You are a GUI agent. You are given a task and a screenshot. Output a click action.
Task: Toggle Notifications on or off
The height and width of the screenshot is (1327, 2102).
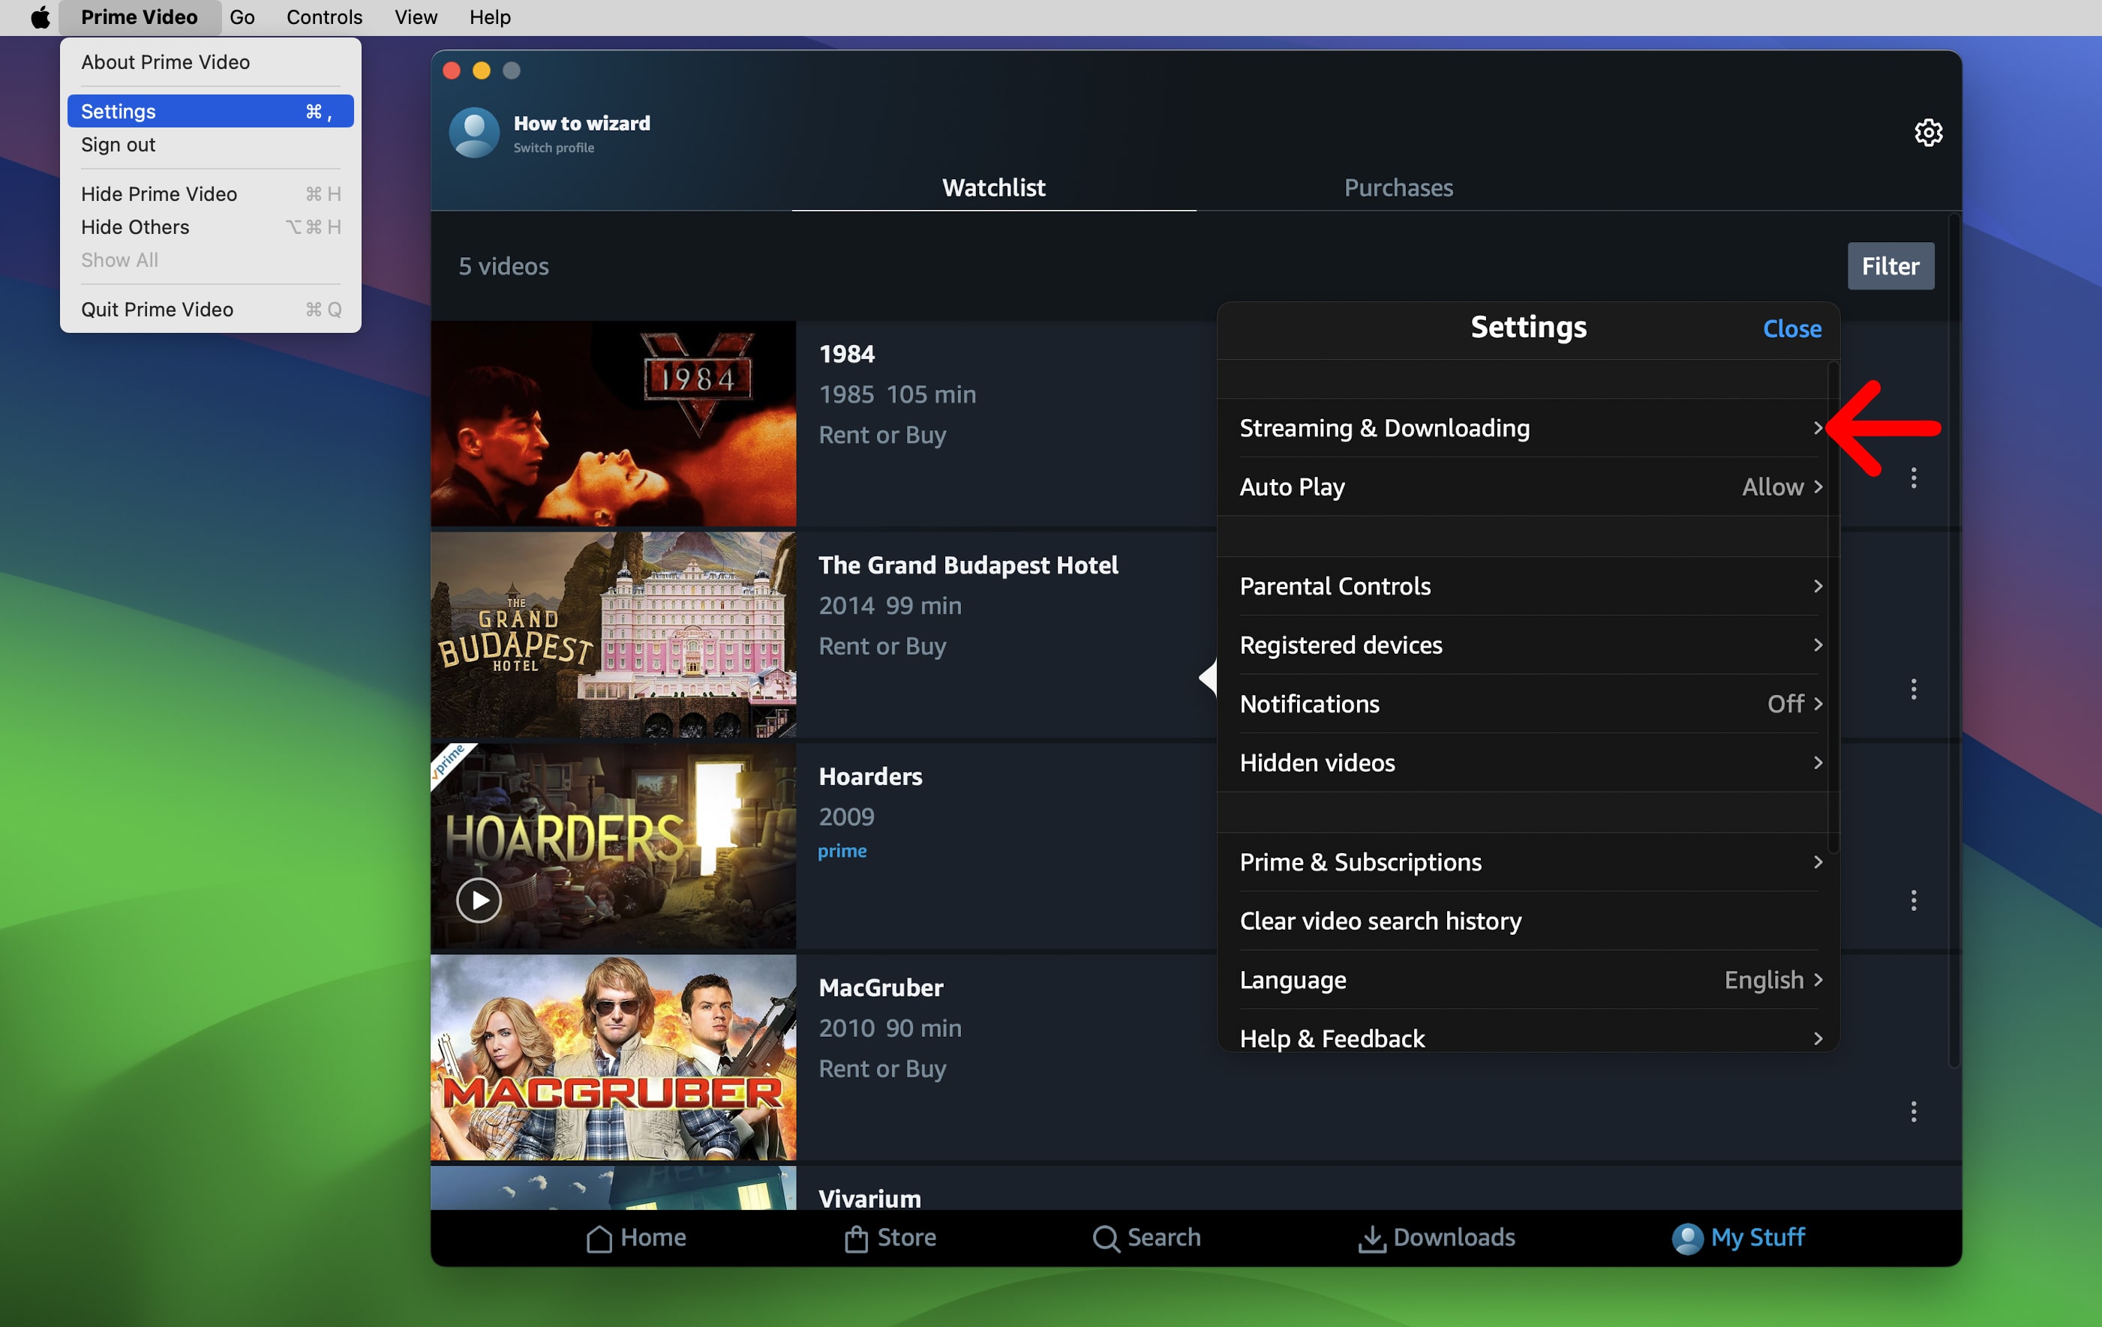(1531, 703)
